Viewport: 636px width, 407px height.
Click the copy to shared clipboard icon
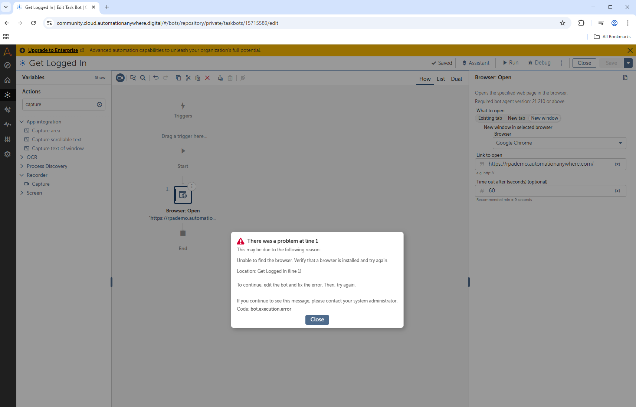[220, 78]
